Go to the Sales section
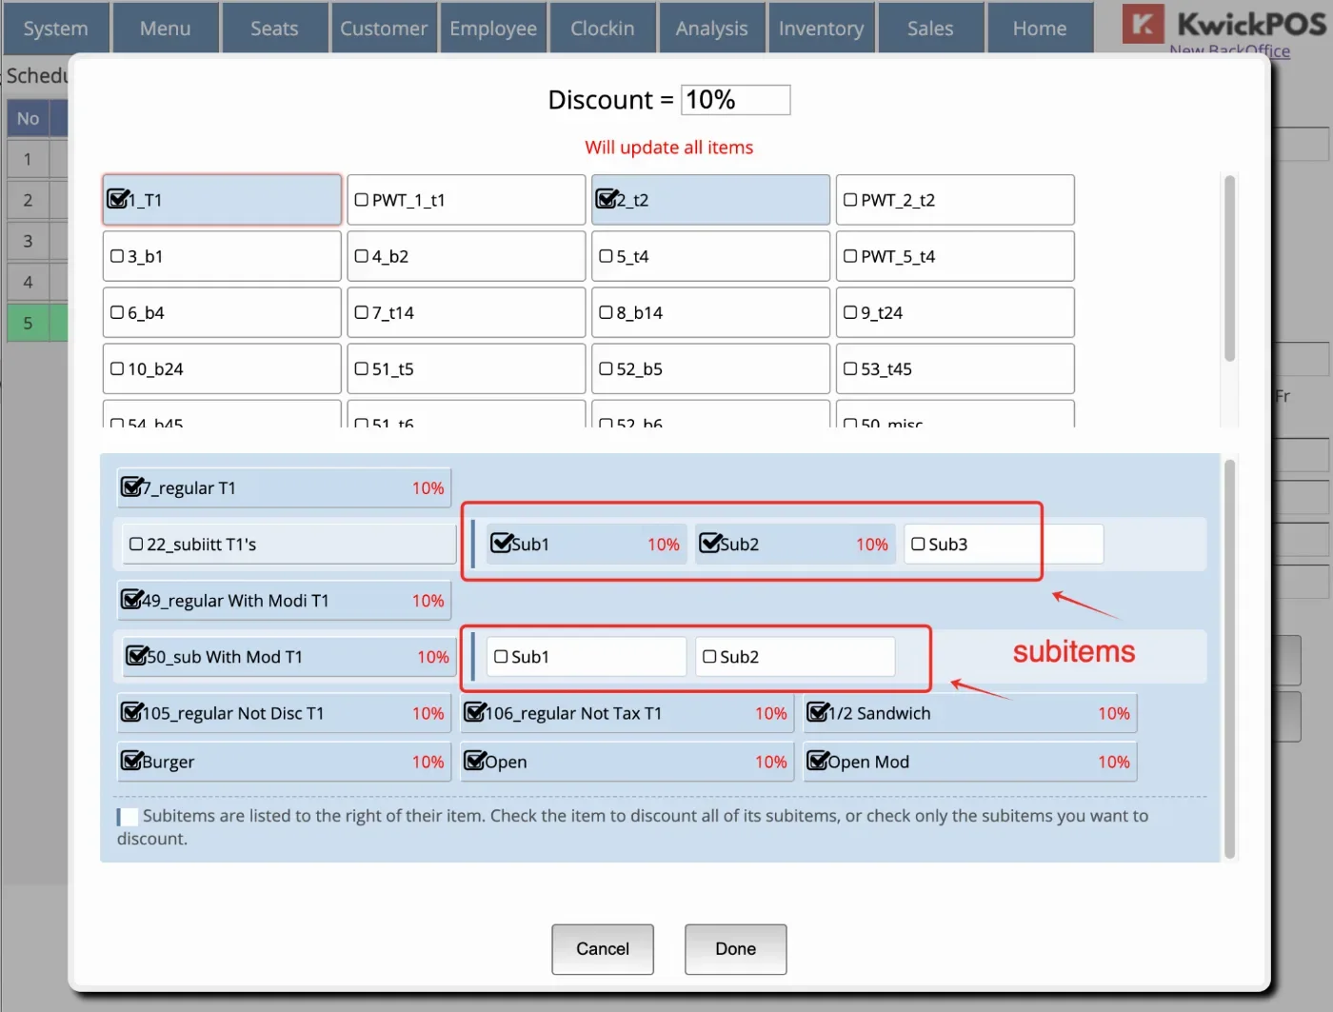The image size is (1333, 1012). (x=930, y=29)
